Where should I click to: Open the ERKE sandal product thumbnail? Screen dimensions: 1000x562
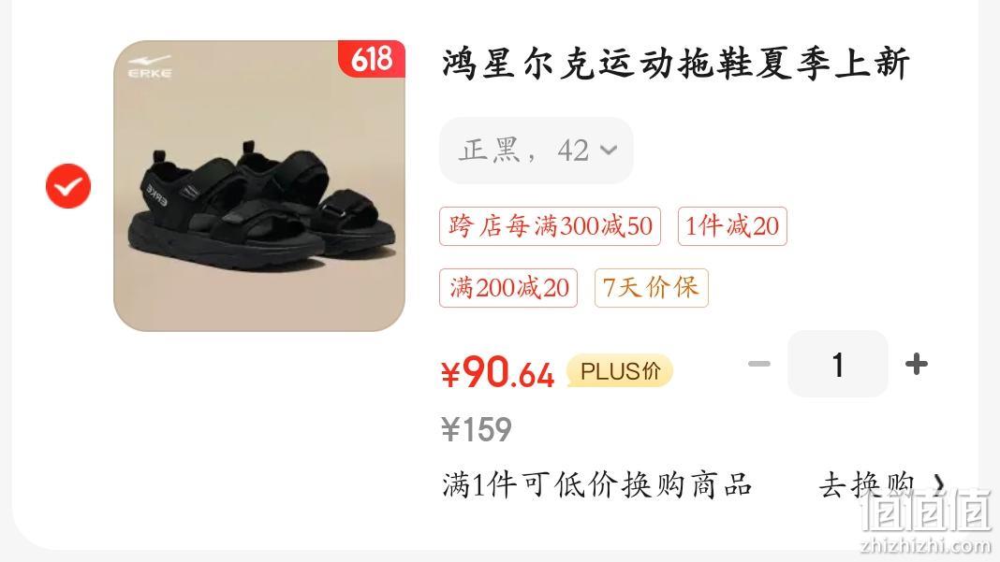pos(259,185)
